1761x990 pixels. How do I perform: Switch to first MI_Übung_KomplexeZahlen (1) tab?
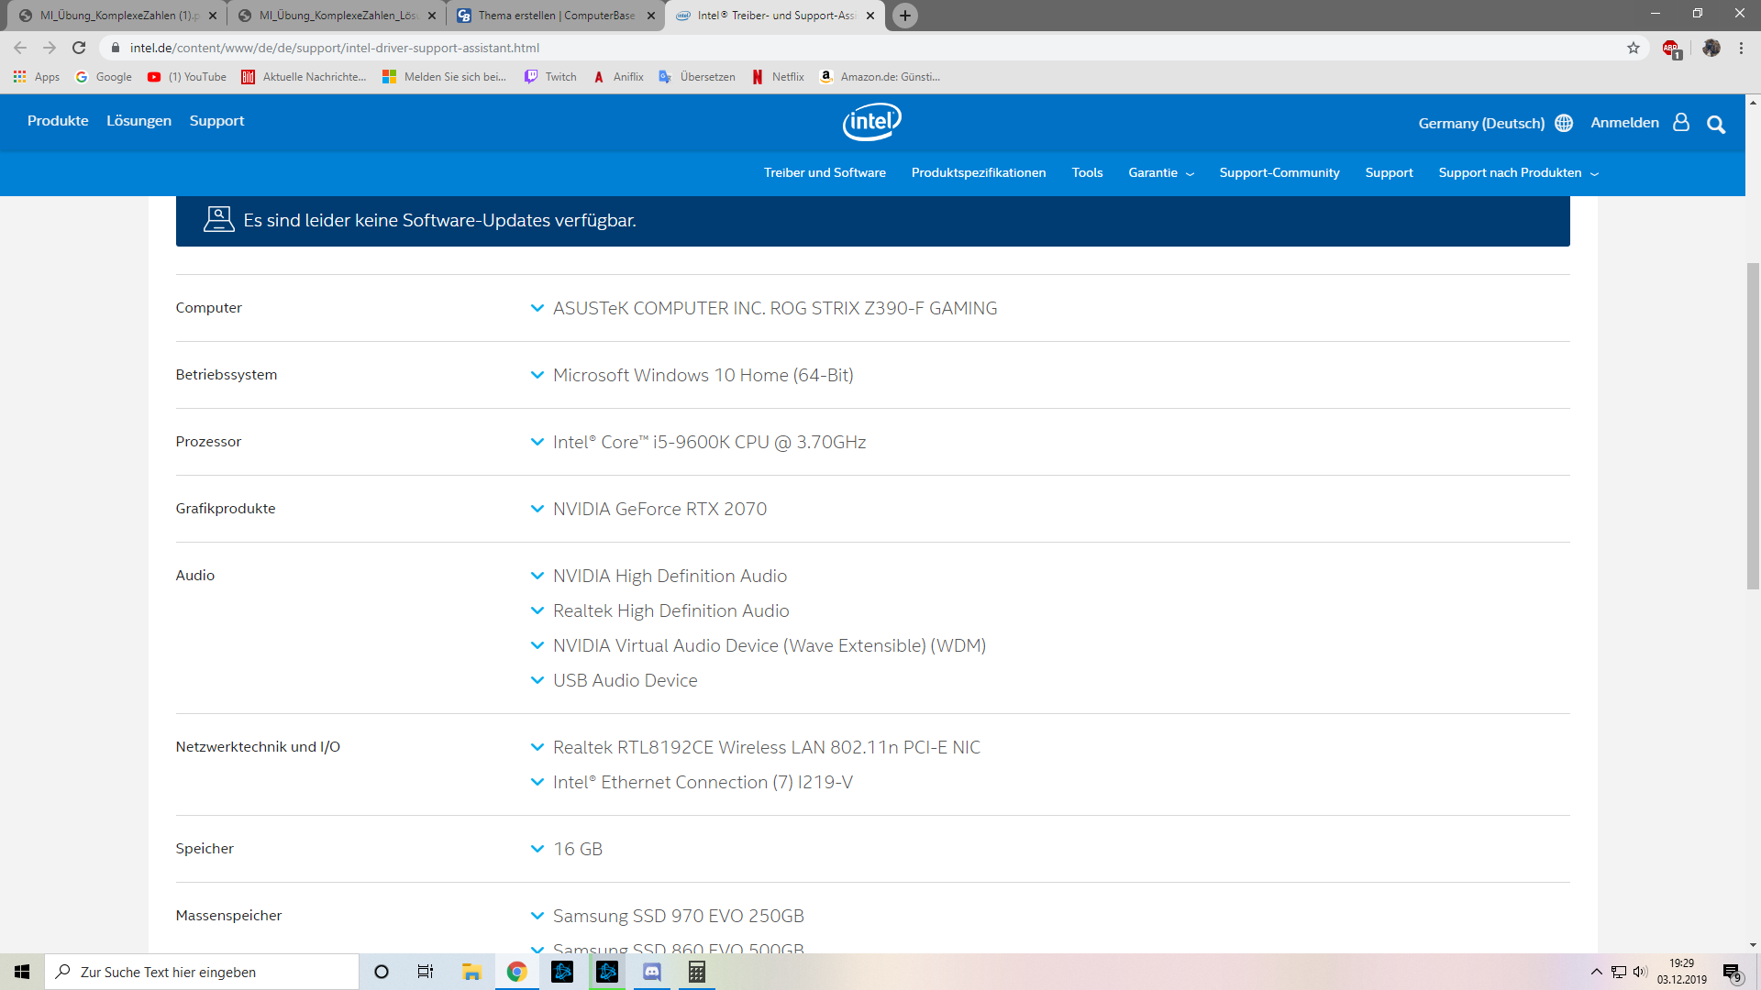point(117,16)
